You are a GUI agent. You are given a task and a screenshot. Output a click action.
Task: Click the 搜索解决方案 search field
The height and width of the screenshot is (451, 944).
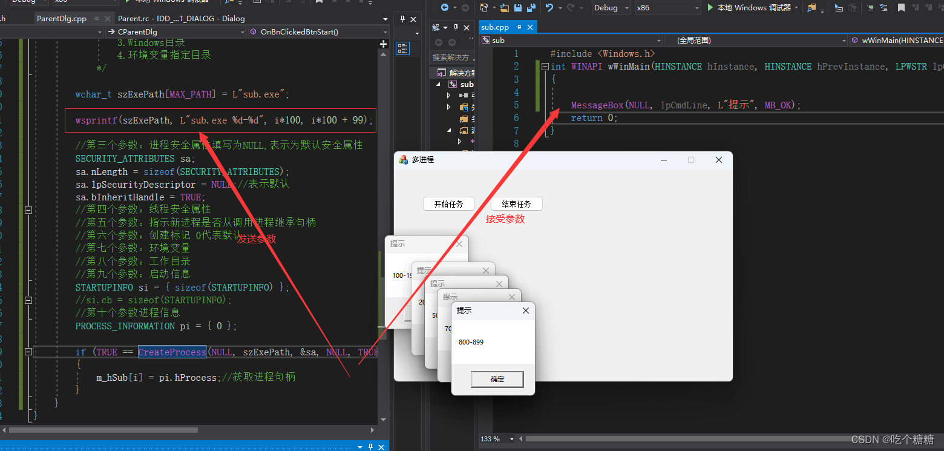[452, 57]
